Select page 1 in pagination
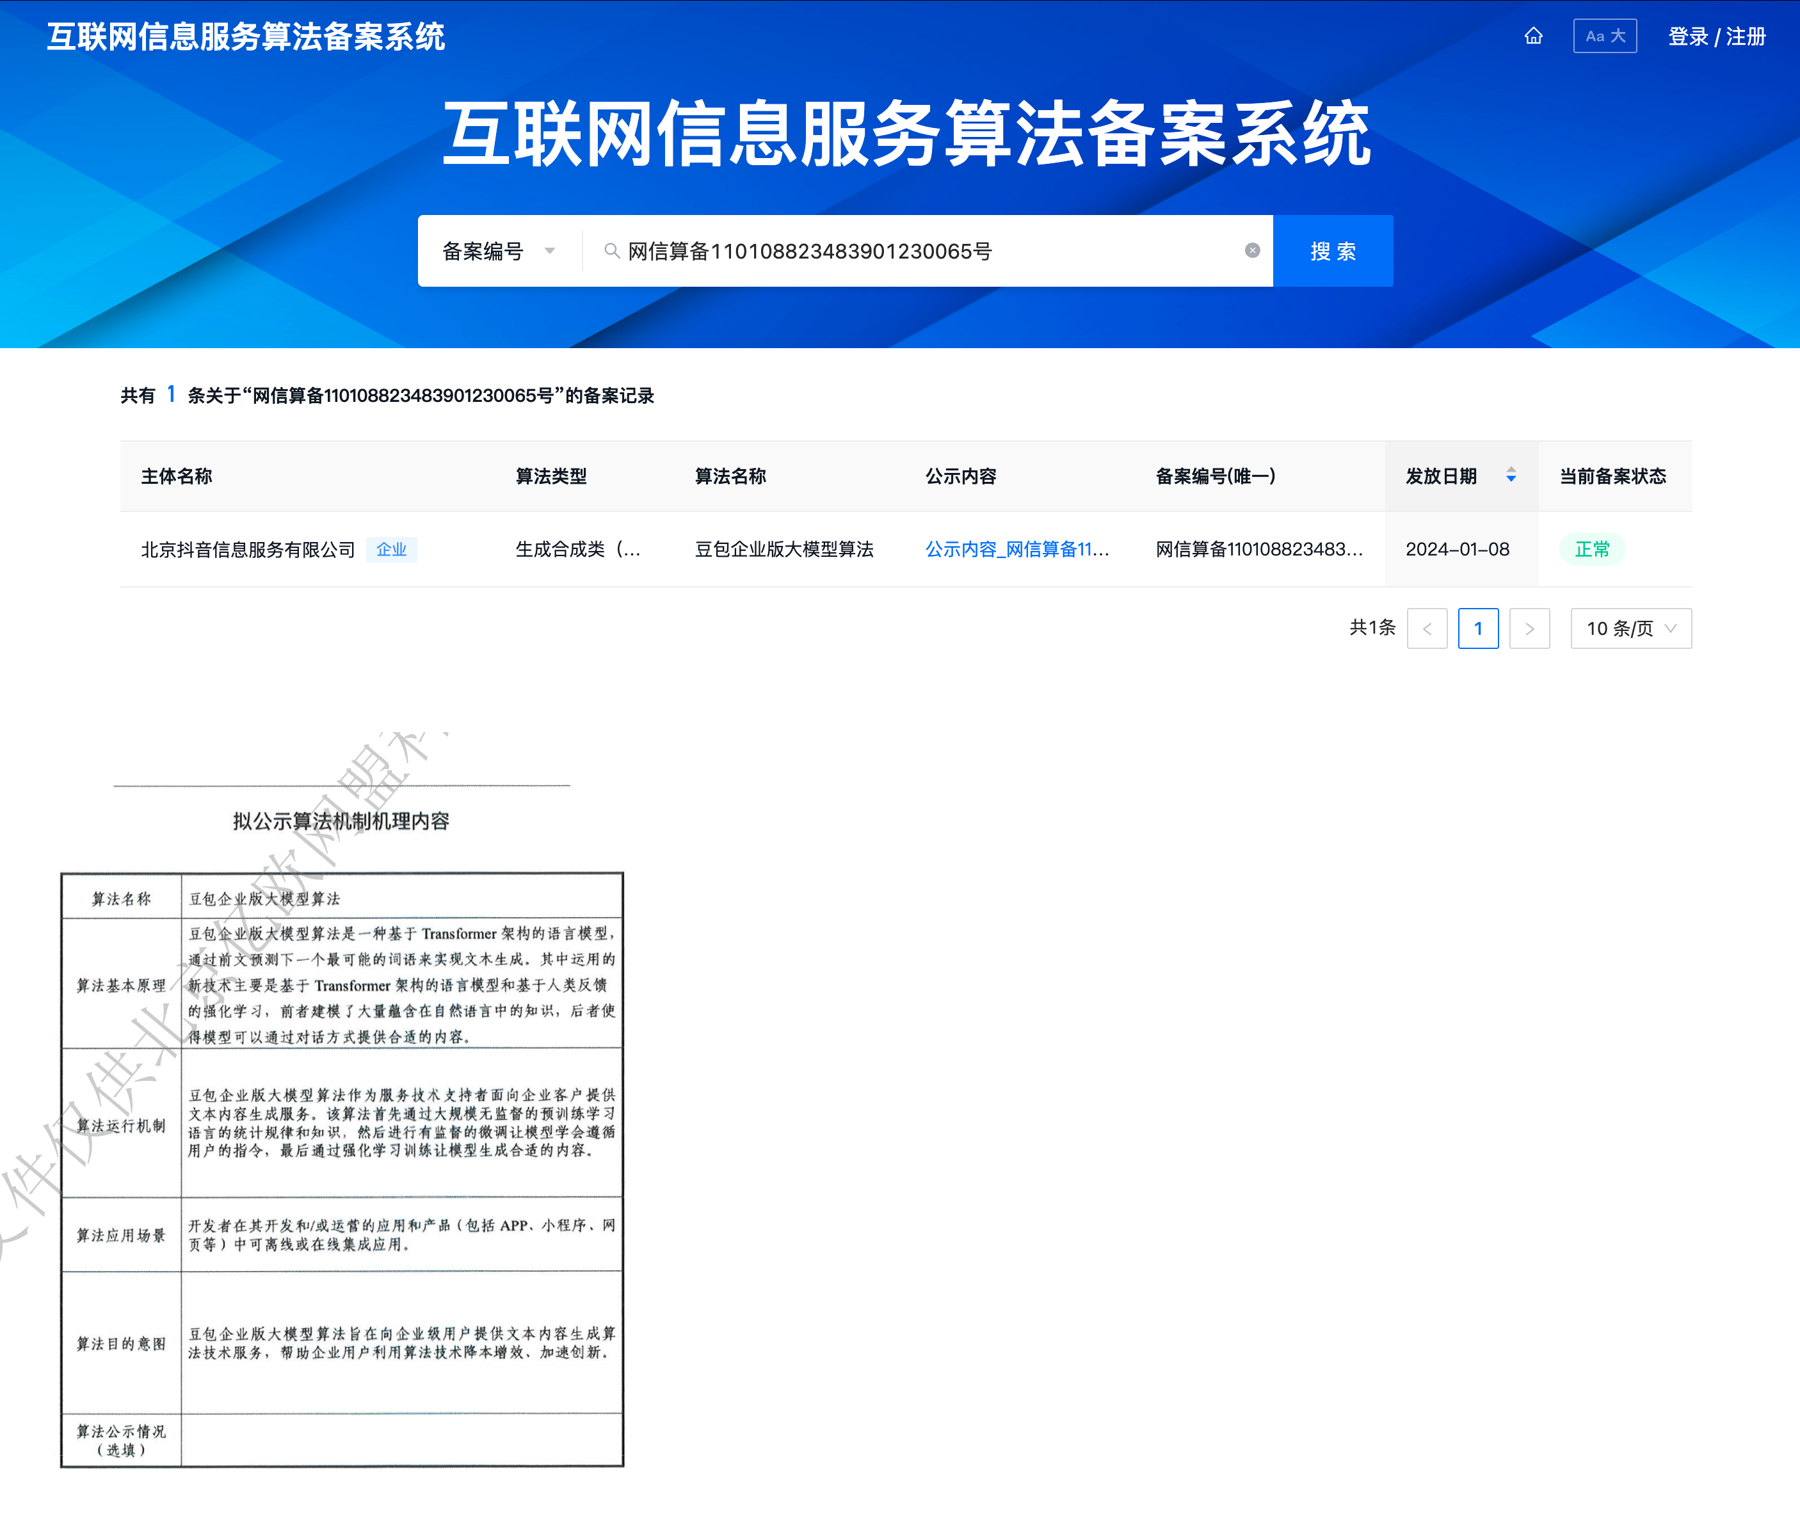The width and height of the screenshot is (1800, 1527). [x=1478, y=628]
